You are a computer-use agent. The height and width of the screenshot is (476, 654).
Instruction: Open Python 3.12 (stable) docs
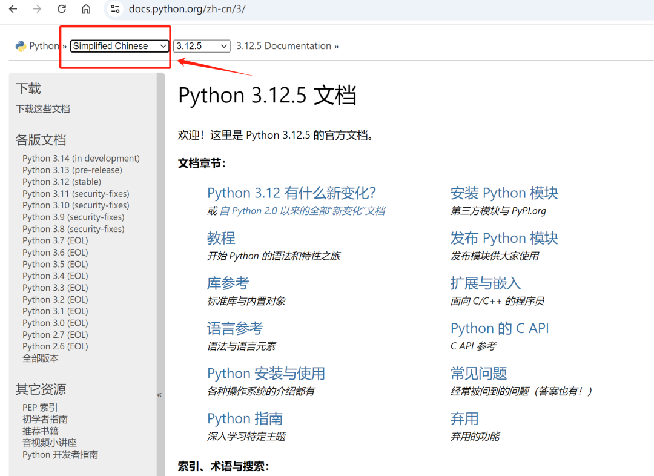pyautogui.click(x=62, y=182)
